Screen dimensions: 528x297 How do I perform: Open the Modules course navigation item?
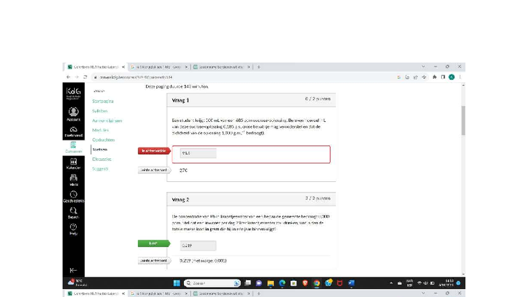pyautogui.click(x=100, y=130)
